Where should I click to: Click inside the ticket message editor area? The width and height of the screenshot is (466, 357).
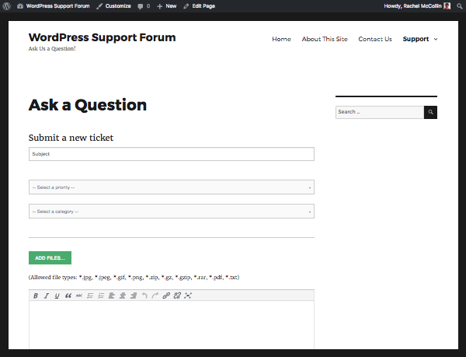[x=172, y=325]
